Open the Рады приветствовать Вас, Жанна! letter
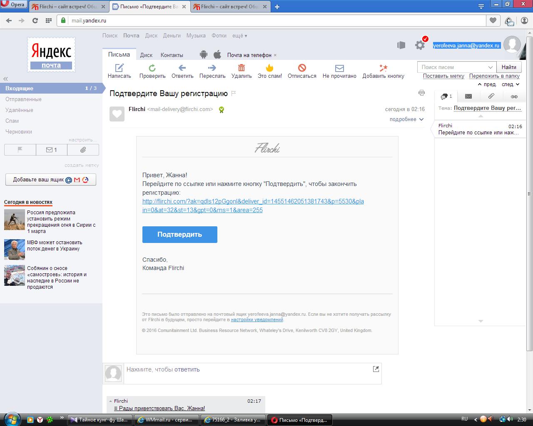533x426 pixels. 159,409
